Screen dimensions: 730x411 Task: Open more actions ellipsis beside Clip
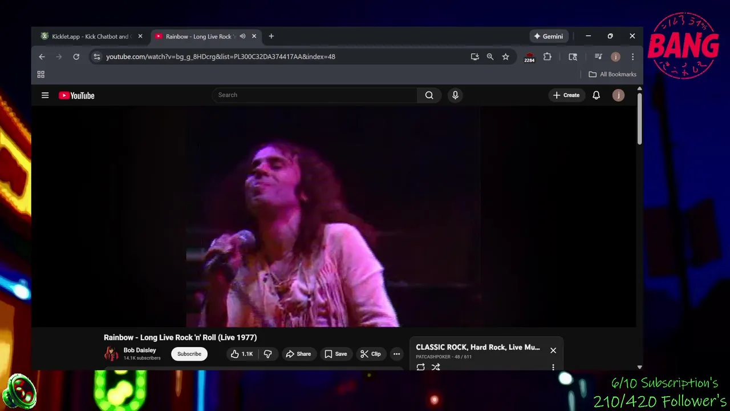point(396,354)
